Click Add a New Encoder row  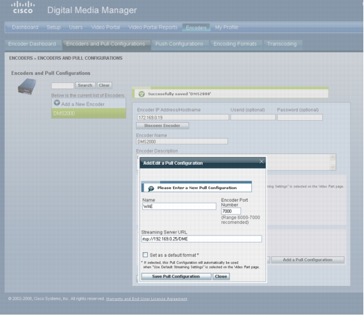coord(89,103)
